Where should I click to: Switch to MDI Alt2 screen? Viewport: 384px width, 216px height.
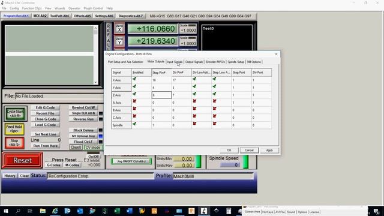[40, 16]
